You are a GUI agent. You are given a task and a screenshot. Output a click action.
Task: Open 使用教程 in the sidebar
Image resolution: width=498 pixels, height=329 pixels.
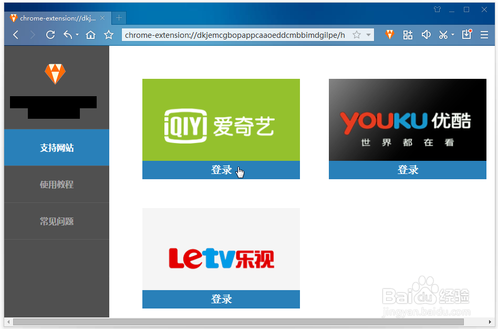pyautogui.click(x=57, y=184)
